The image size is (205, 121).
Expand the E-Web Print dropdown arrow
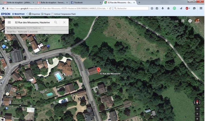point(27,14)
